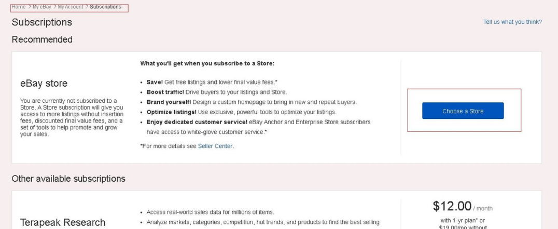Click the Home breadcrumb link
This screenshot has height=229, width=558.
point(19,7)
